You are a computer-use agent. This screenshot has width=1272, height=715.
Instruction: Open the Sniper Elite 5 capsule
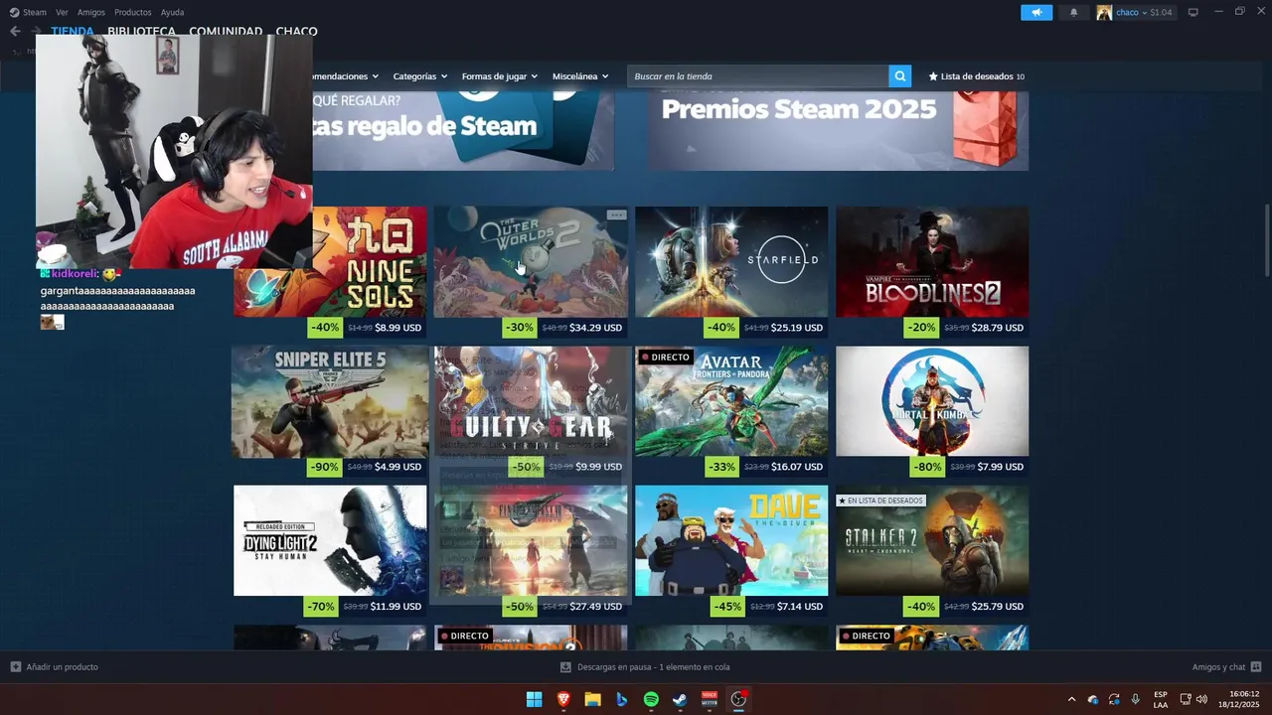point(330,401)
